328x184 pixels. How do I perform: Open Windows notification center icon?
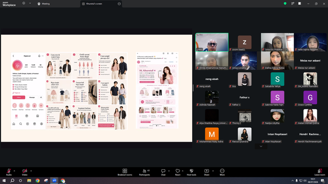pyautogui.click(x=323, y=180)
